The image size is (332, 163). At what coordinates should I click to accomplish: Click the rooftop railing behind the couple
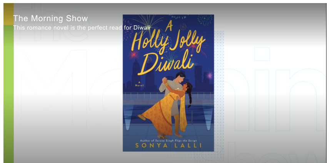169,95
